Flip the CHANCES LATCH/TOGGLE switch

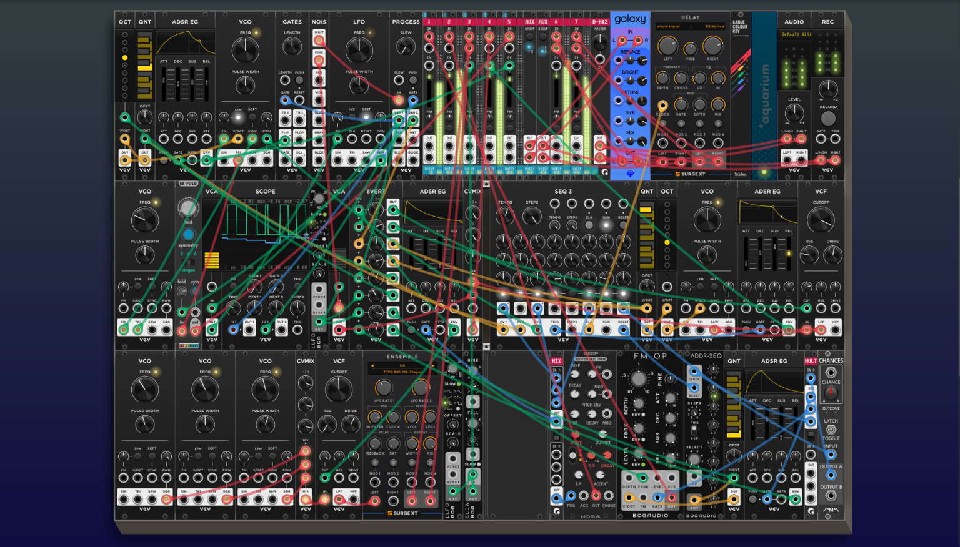tap(831, 430)
